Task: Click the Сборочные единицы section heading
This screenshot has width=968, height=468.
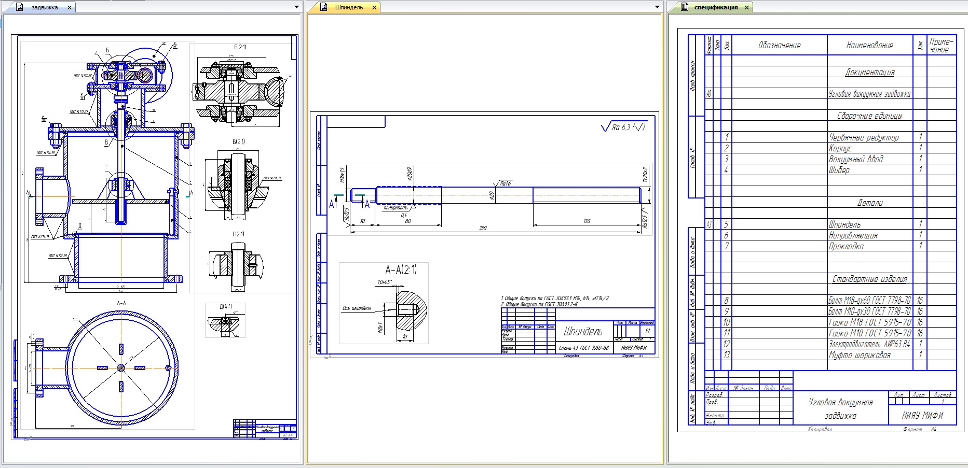Action: coord(870,116)
